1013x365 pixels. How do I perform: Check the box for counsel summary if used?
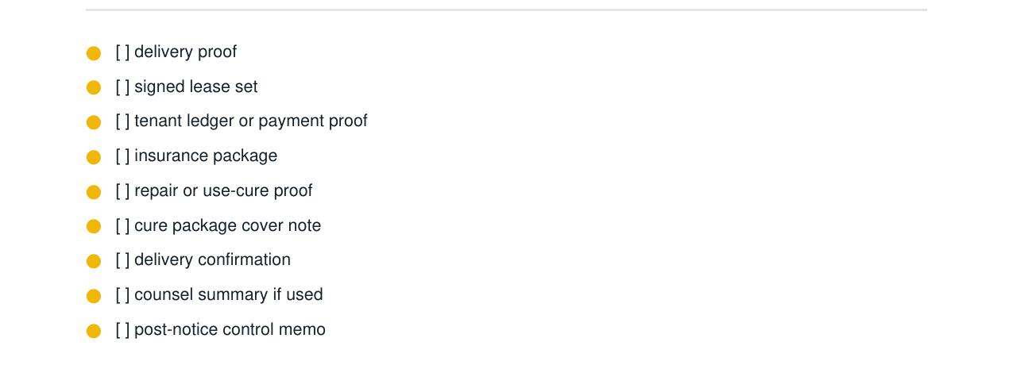(122, 295)
